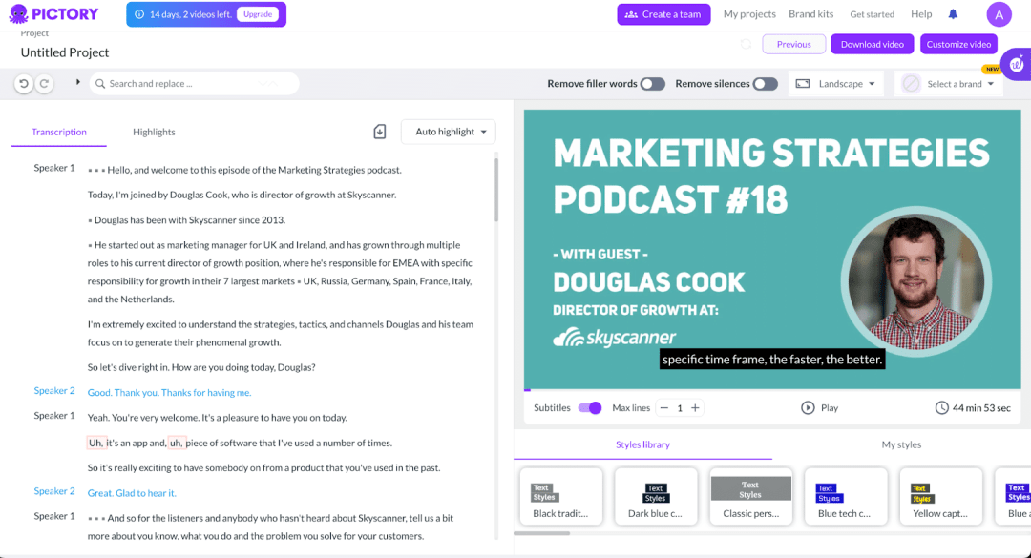Open the Landscape orientation dropdown
The width and height of the screenshot is (1031, 558).
(x=836, y=84)
